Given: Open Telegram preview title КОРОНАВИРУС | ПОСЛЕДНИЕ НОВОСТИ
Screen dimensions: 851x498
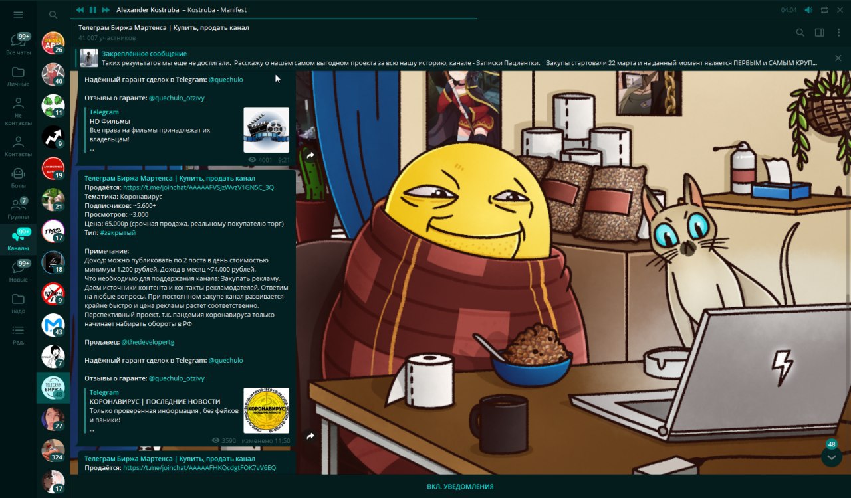Looking at the screenshot, I should (x=155, y=402).
